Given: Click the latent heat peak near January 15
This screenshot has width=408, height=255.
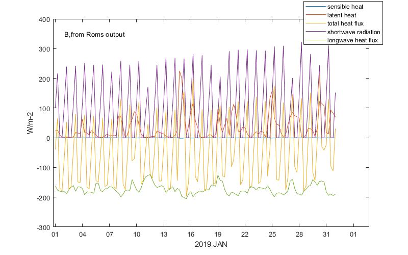Looking at the screenshot, I should point(180,71).
